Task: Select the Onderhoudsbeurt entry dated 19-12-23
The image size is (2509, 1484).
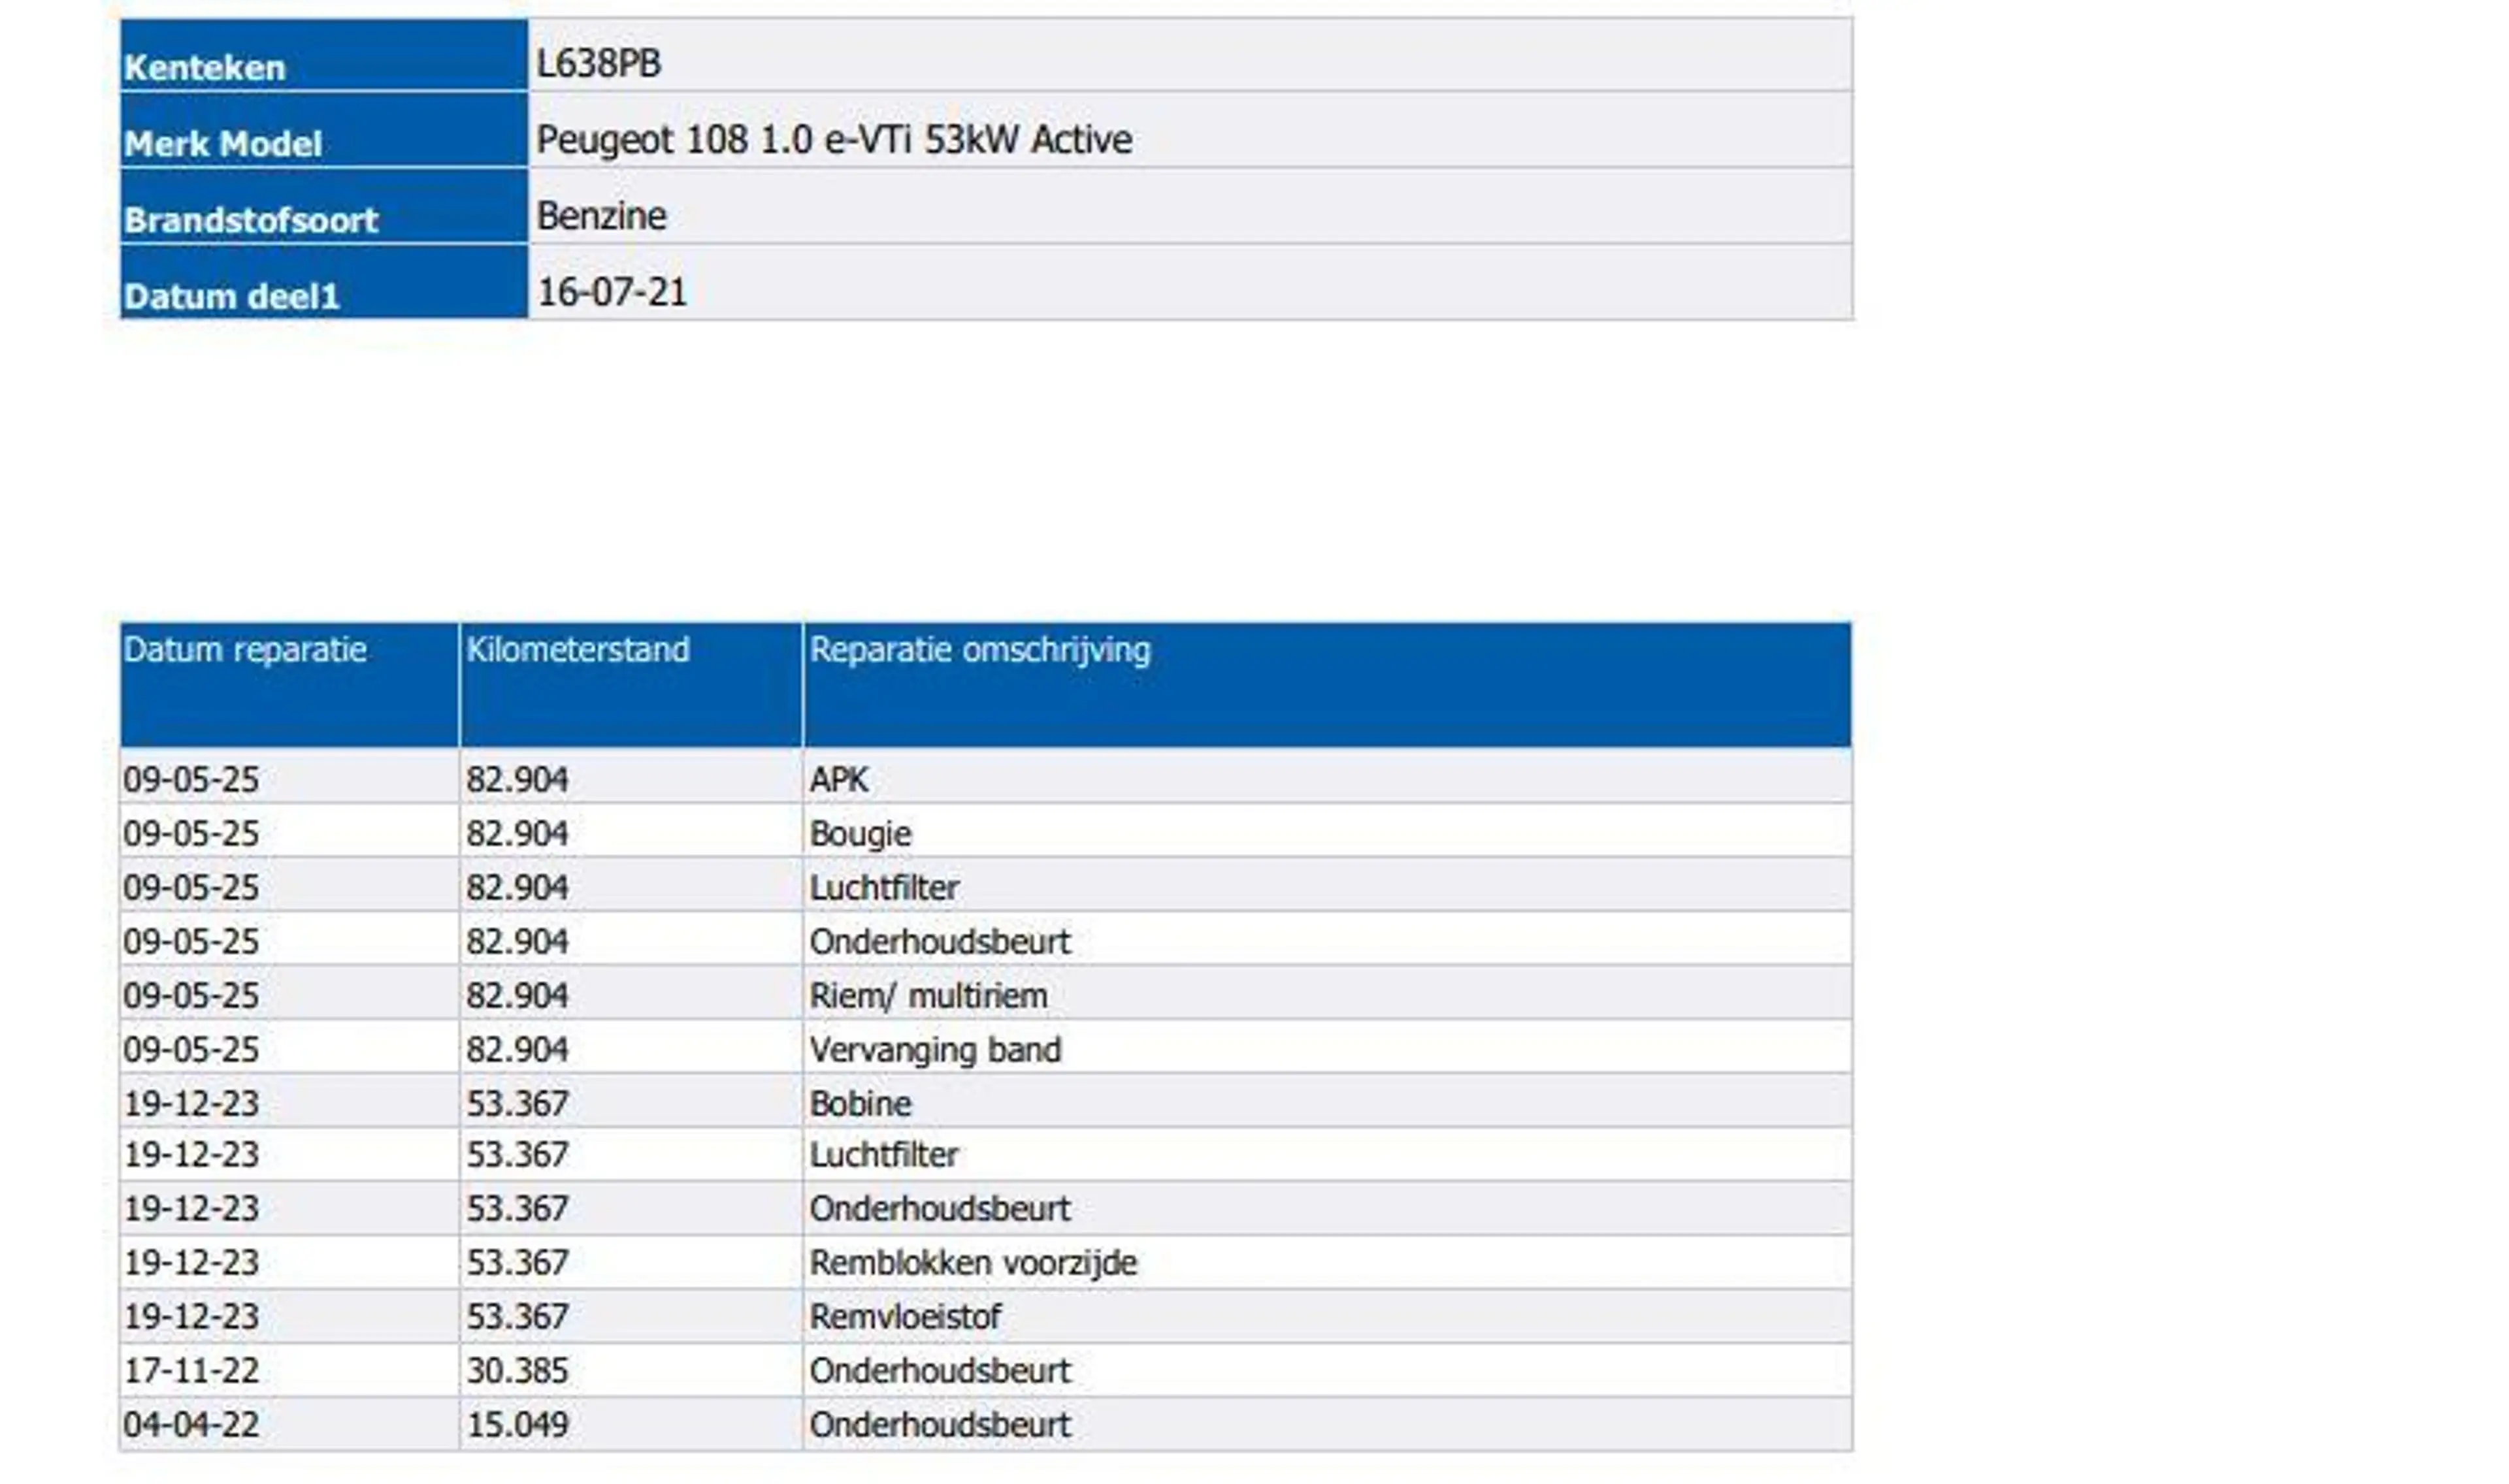Action: (x=939, y=1208)
